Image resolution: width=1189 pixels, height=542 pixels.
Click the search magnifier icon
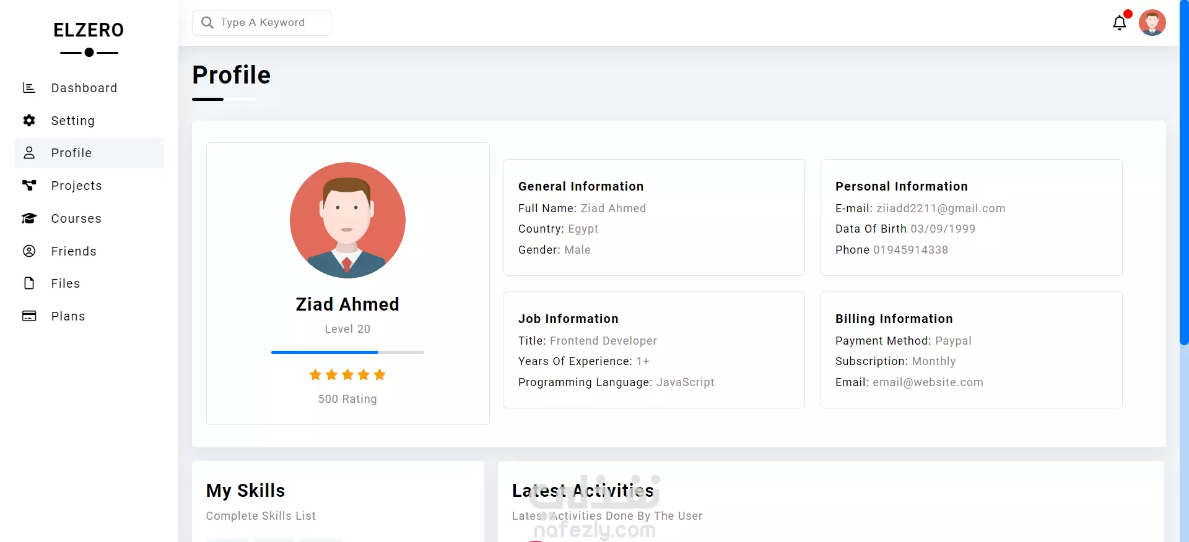tap(207, 23)
